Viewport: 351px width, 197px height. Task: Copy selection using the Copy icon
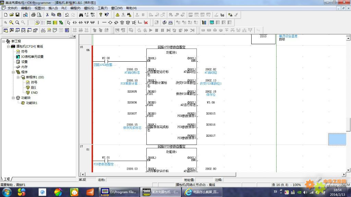(53, 15)
